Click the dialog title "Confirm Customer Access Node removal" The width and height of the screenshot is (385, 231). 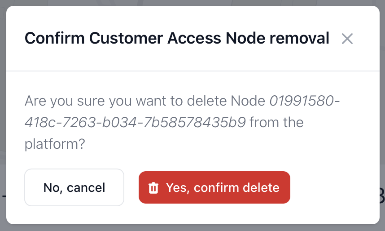click(177, 39)
